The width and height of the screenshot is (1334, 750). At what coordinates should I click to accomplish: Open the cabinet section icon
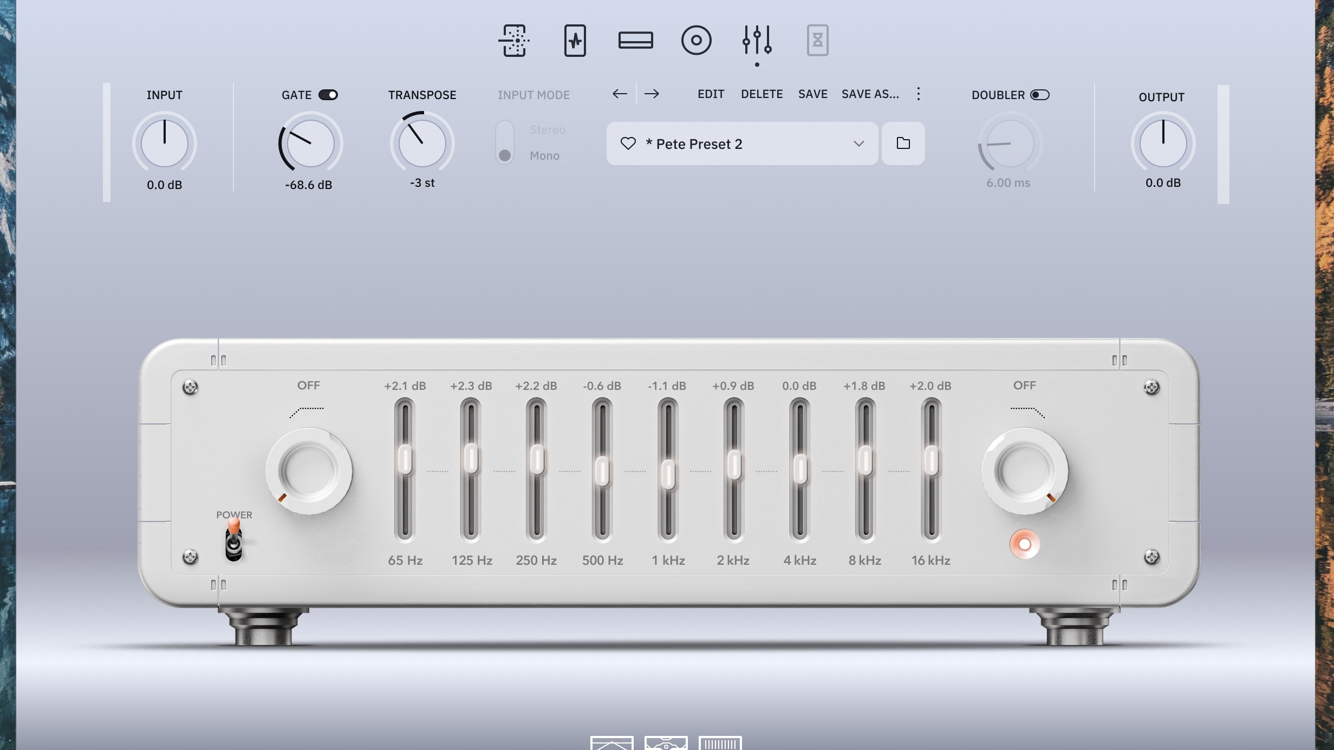coord(635,40)
